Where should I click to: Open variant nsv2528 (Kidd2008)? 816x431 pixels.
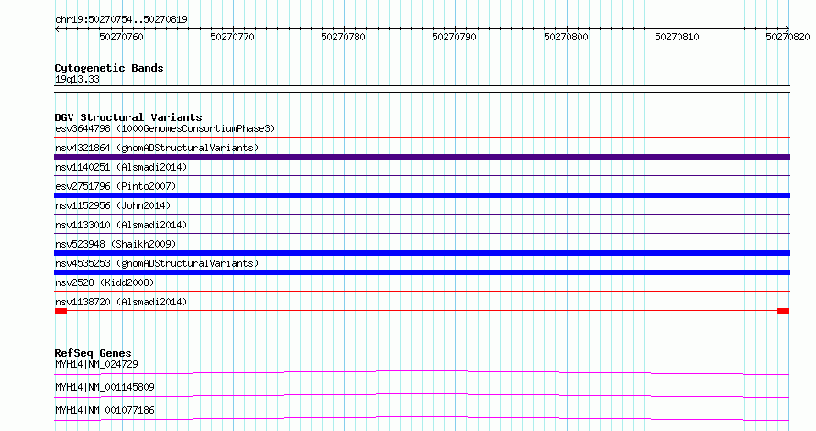coord(105,282)
